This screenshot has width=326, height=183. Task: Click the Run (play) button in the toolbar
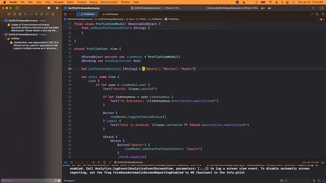(57, 8)
